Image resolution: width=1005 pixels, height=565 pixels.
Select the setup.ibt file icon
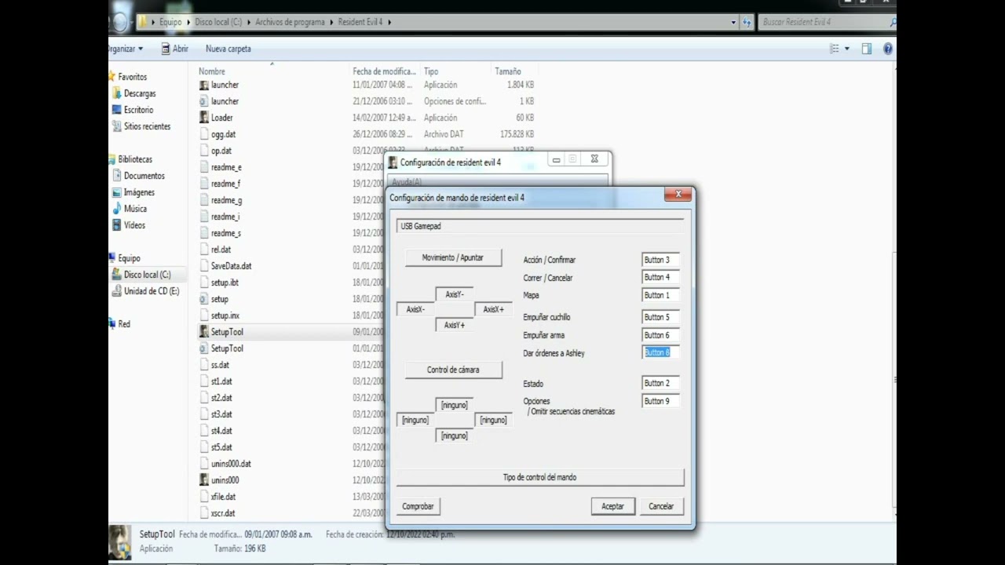pos(204,282)
